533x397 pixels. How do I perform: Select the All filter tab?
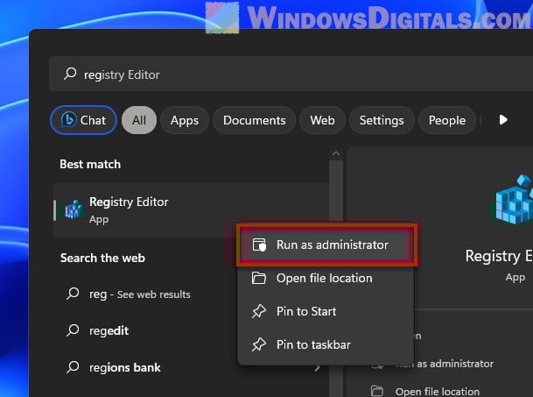coord(139,120)
